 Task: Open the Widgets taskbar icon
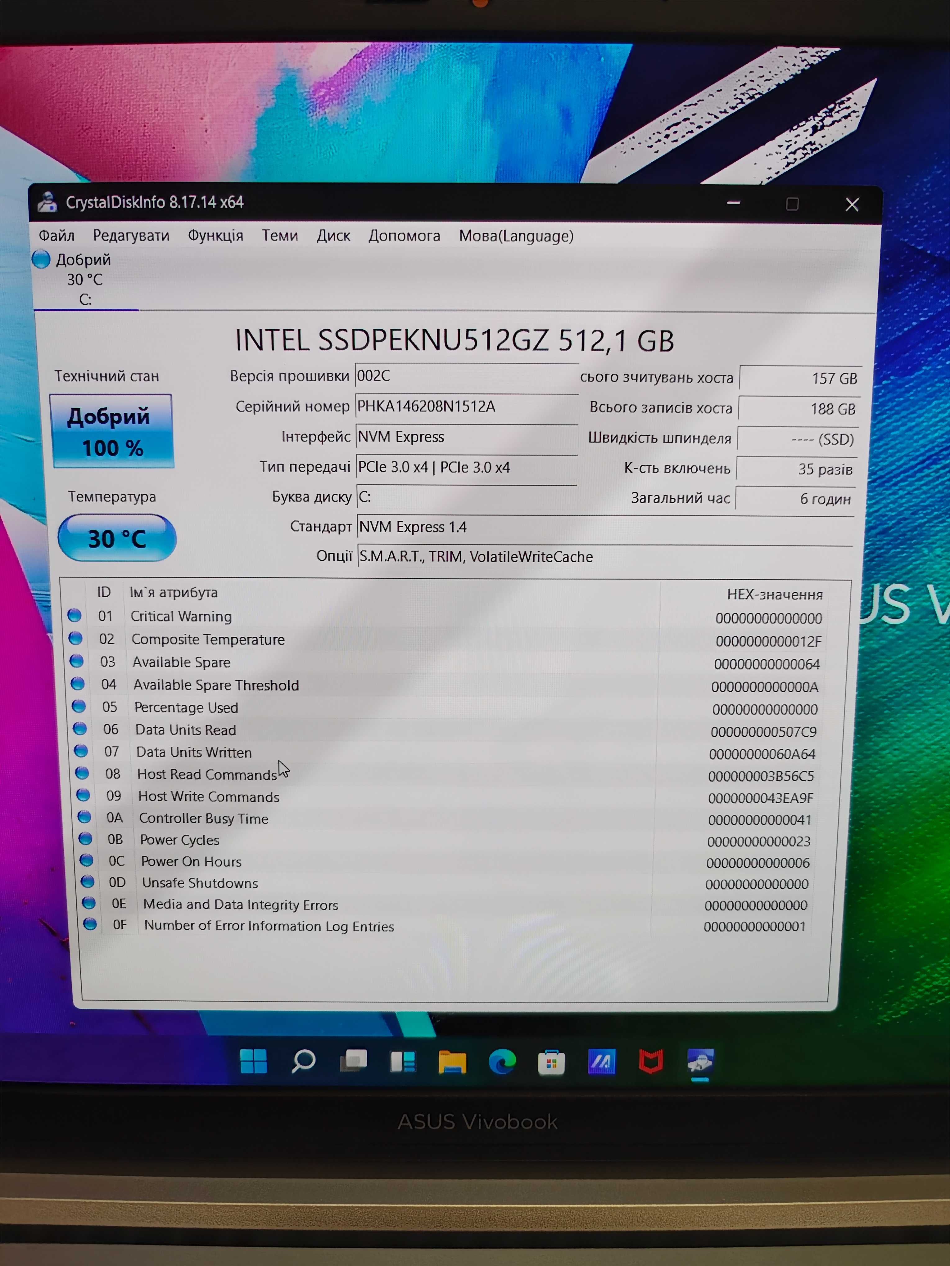tap(403, 1062)
